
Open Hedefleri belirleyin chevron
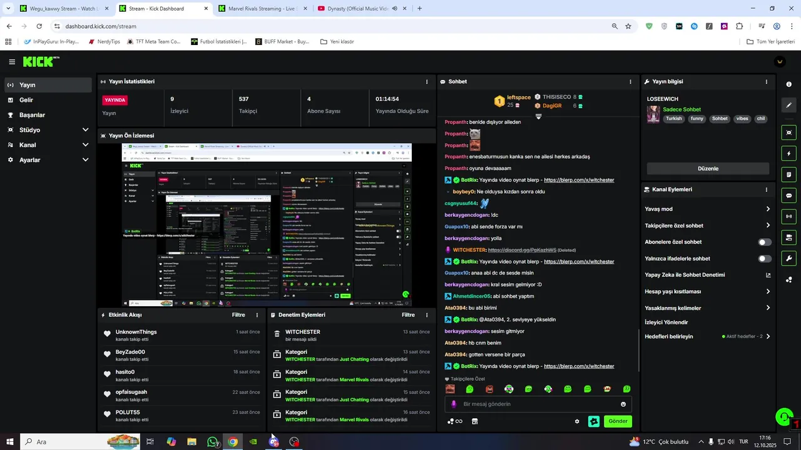[768, 336]
